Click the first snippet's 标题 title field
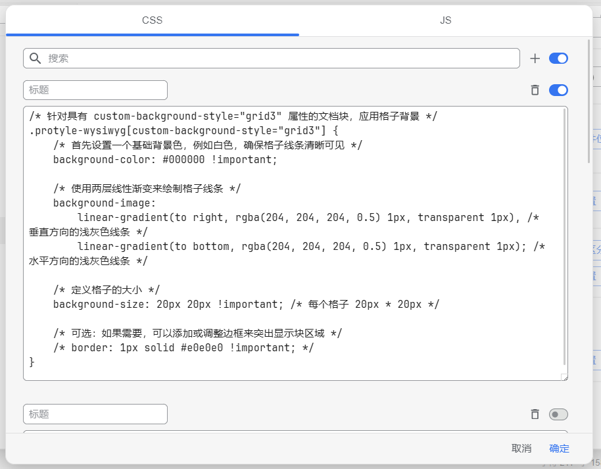601x469 pixels. tap(95, 90)
